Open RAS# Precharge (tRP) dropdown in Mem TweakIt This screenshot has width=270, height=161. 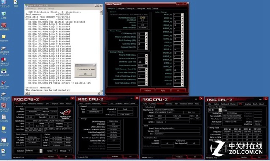click(x=146, y=41)
